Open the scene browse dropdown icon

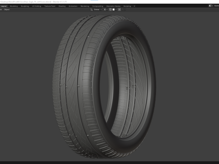tap(211, 6)
